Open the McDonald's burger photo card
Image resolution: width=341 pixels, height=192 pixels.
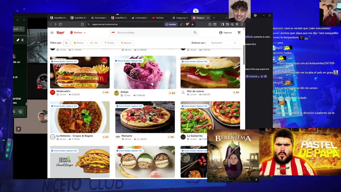[x=80, y=73]
